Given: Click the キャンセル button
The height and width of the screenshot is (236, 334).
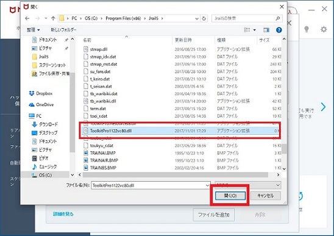Looking at the screenshot, I should [x=265, y=196].
